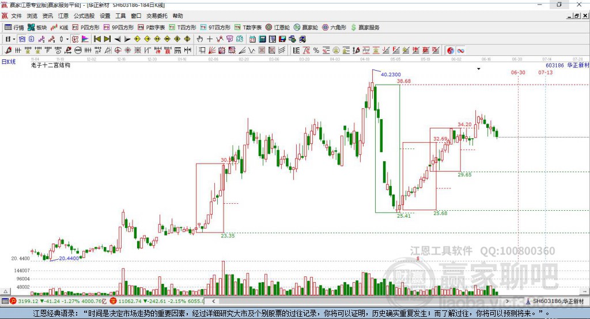Image resolution: width=590 pixels, height=319 pixels.
Task: Jump to first bar icon
Action: [97, 39]
